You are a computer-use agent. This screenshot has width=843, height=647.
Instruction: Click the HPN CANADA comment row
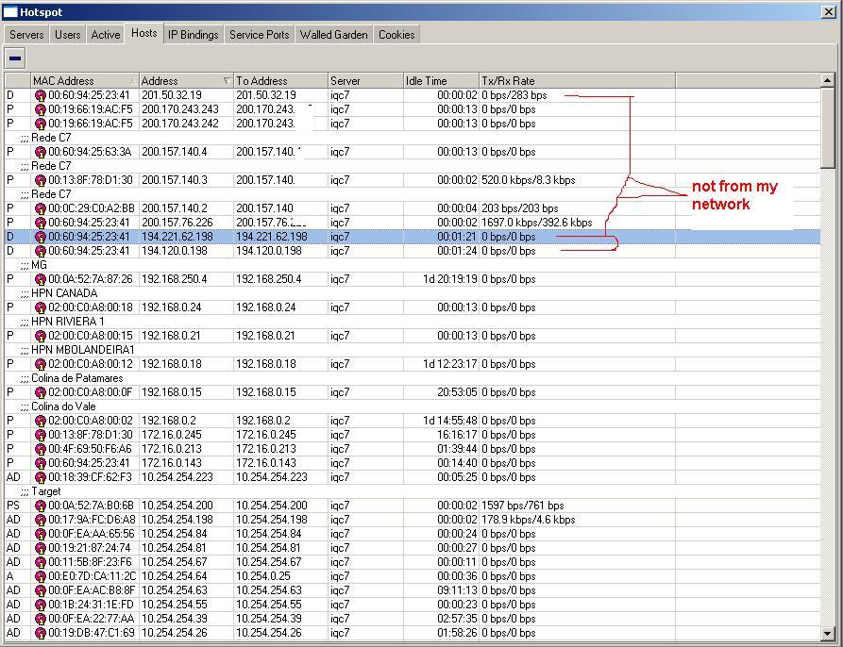pyautogui.click(x=413, y=293)
